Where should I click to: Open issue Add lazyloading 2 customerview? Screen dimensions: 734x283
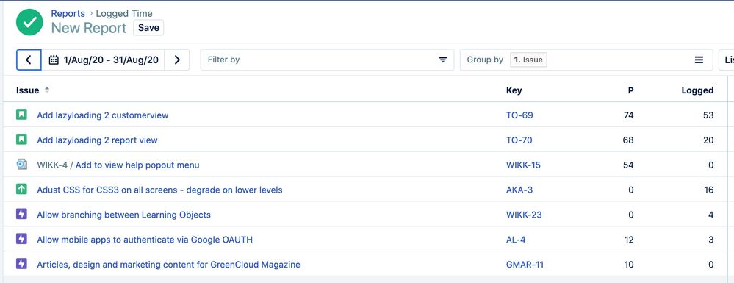click(x=103, y=115)
